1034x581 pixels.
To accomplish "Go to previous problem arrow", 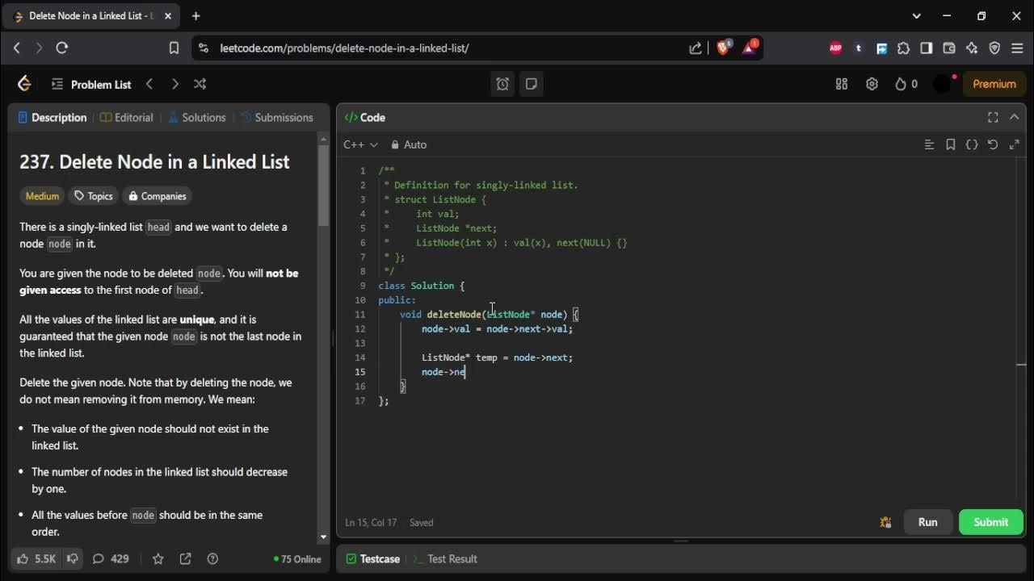I will click(149, 84).
